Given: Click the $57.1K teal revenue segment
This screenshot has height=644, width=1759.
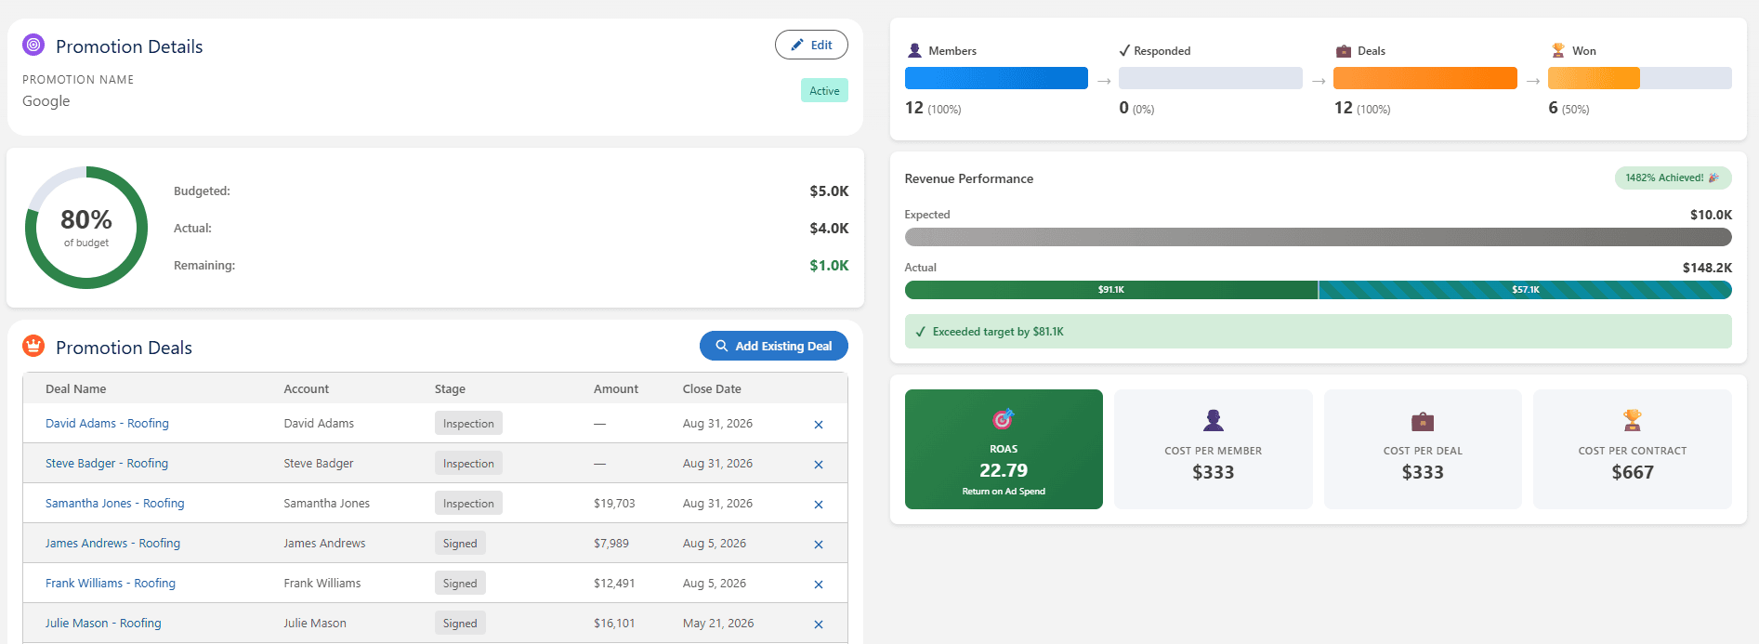Looking at the screenshot, I should (1525, 290).
